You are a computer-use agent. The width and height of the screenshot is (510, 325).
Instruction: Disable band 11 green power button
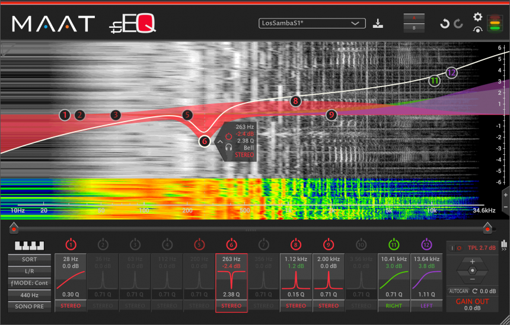tap(394, 244)
